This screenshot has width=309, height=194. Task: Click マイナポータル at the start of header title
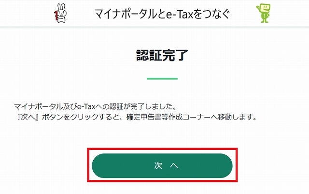[126, 14]
